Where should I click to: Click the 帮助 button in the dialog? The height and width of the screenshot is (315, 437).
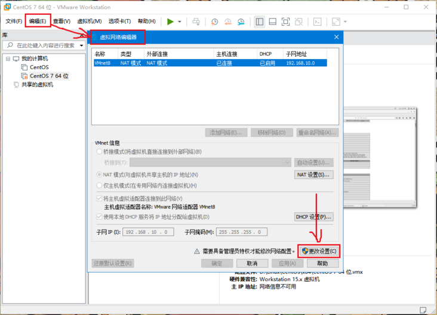click(323, 263)
